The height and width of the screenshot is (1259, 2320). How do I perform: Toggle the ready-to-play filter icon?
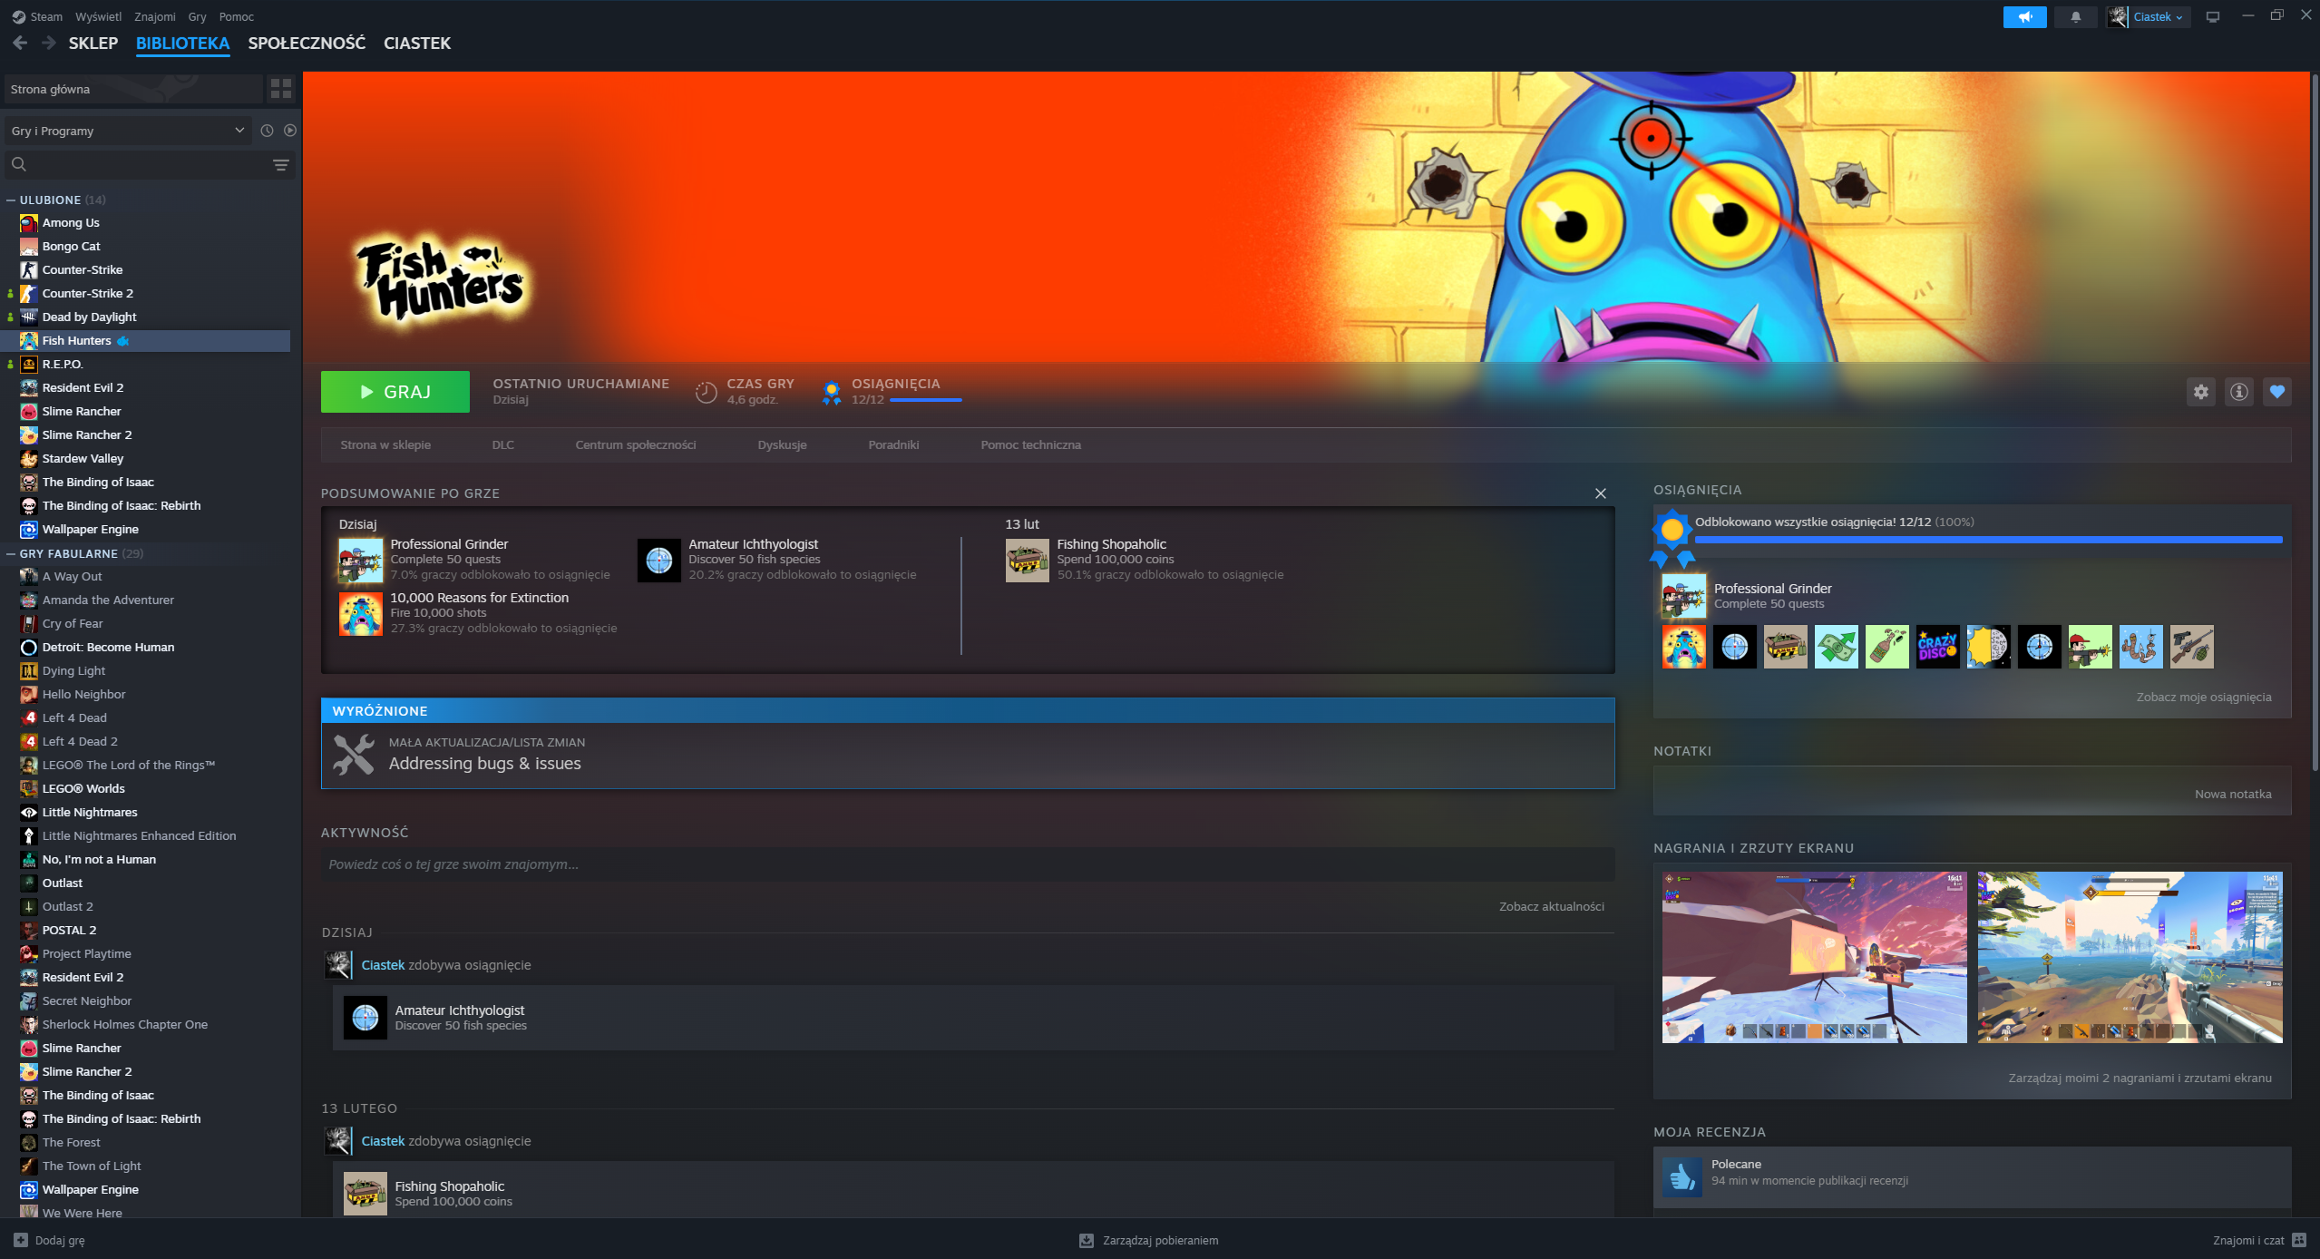290,131
